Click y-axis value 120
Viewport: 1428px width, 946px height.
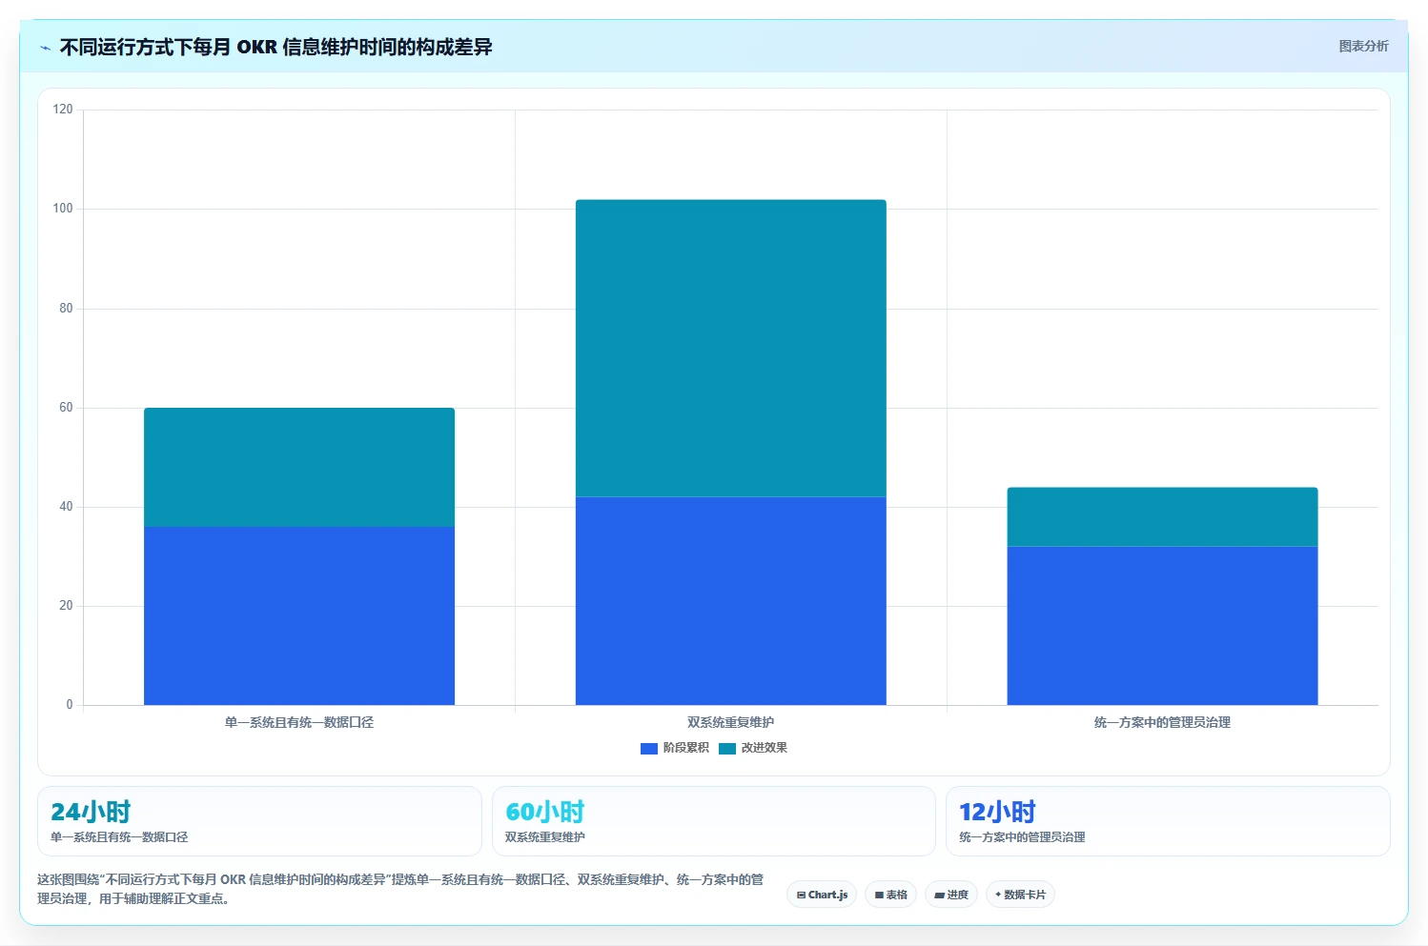coord(63,110)
